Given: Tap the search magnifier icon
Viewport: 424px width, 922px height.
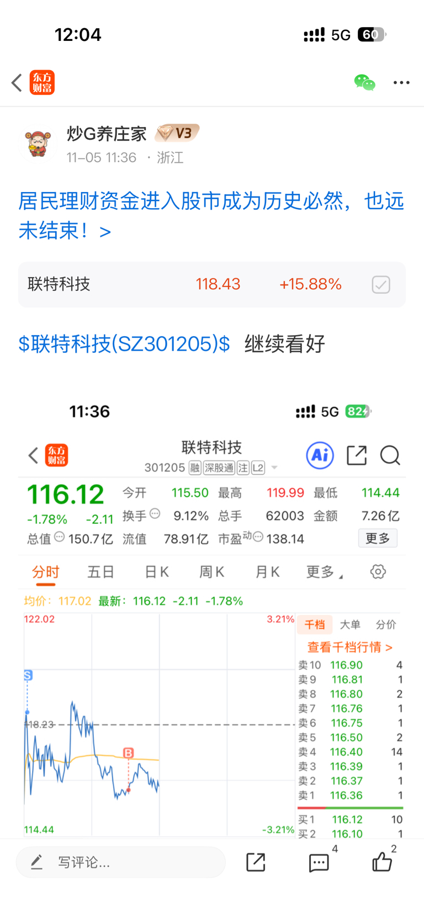Looking at the screenshot, I should 390,455.
